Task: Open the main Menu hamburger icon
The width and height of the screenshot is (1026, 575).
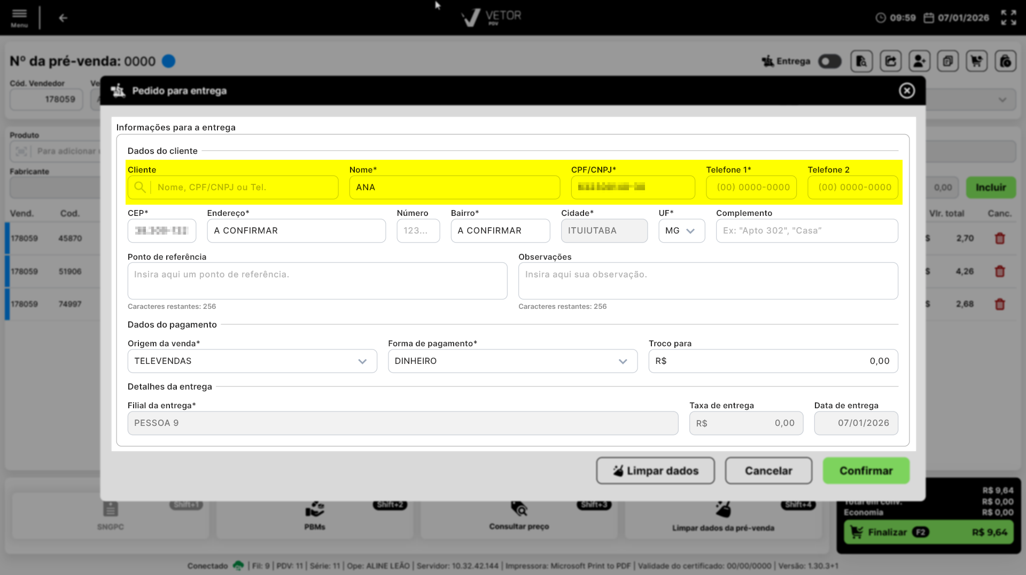Action: tap(19, 17)
